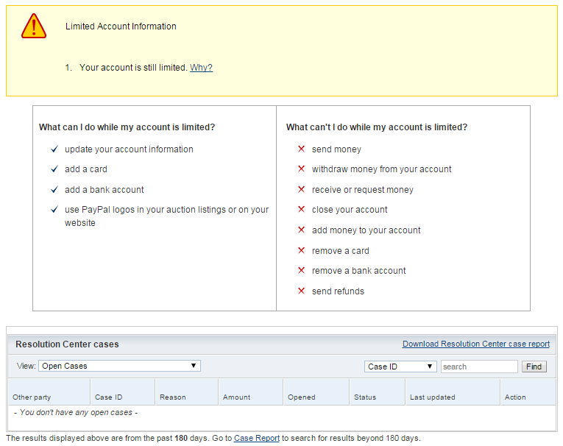Sort by the 'Amount' column header
Screen dimensions: 563x446
click(236, 397)
